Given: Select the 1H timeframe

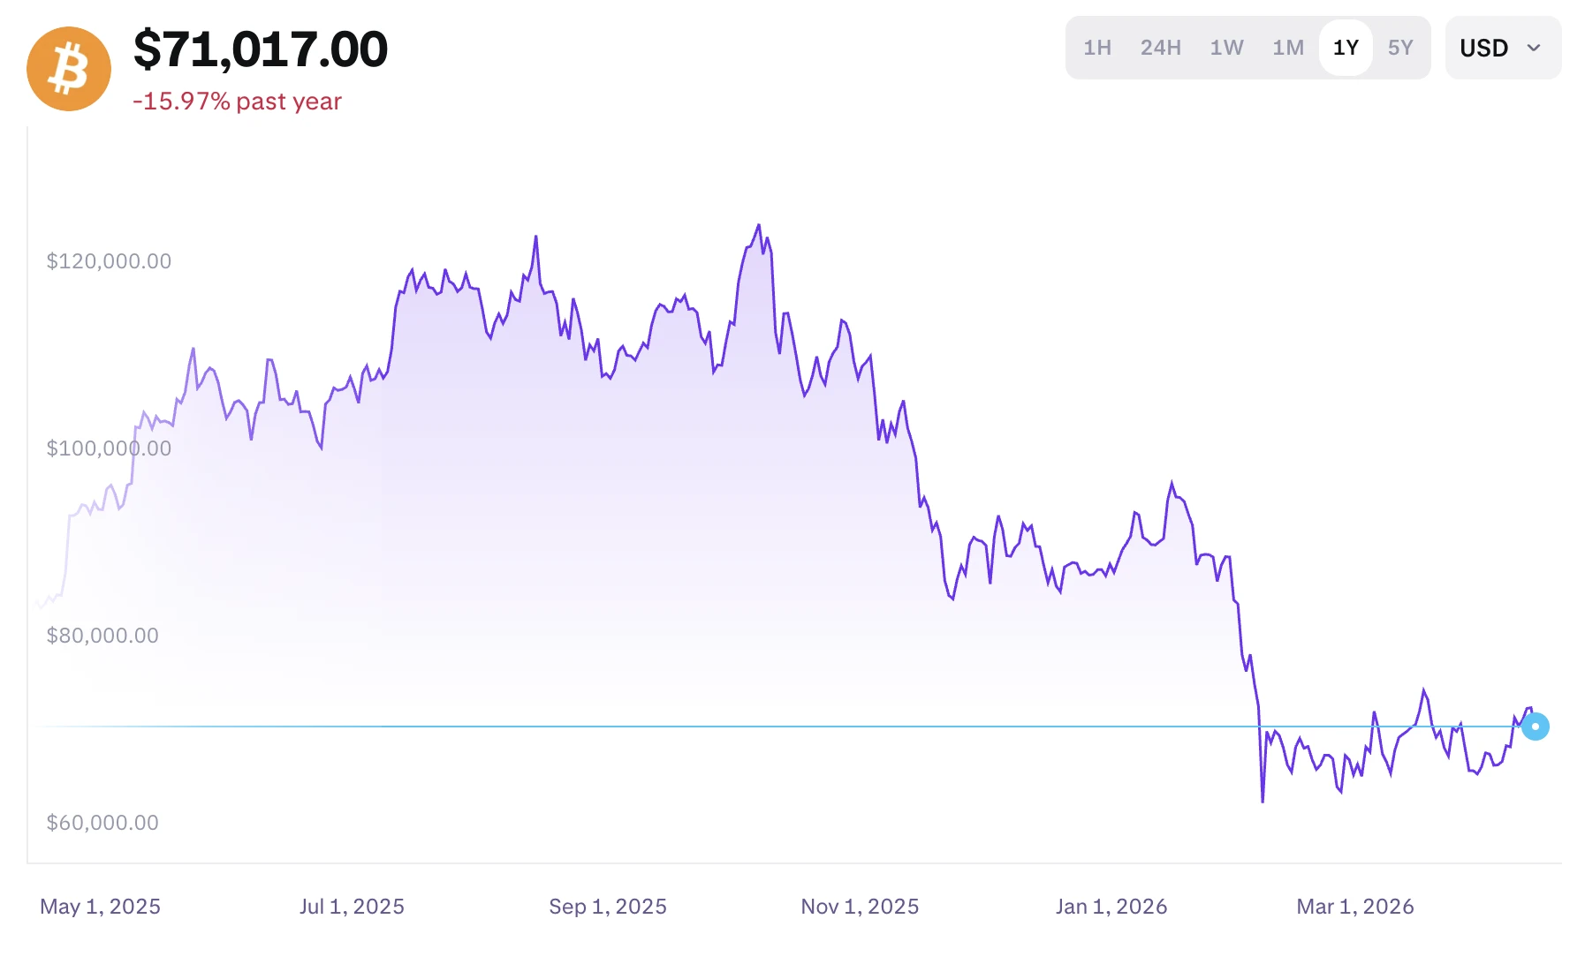Looking at the screenshot, I should click(x=1097, y=49).
